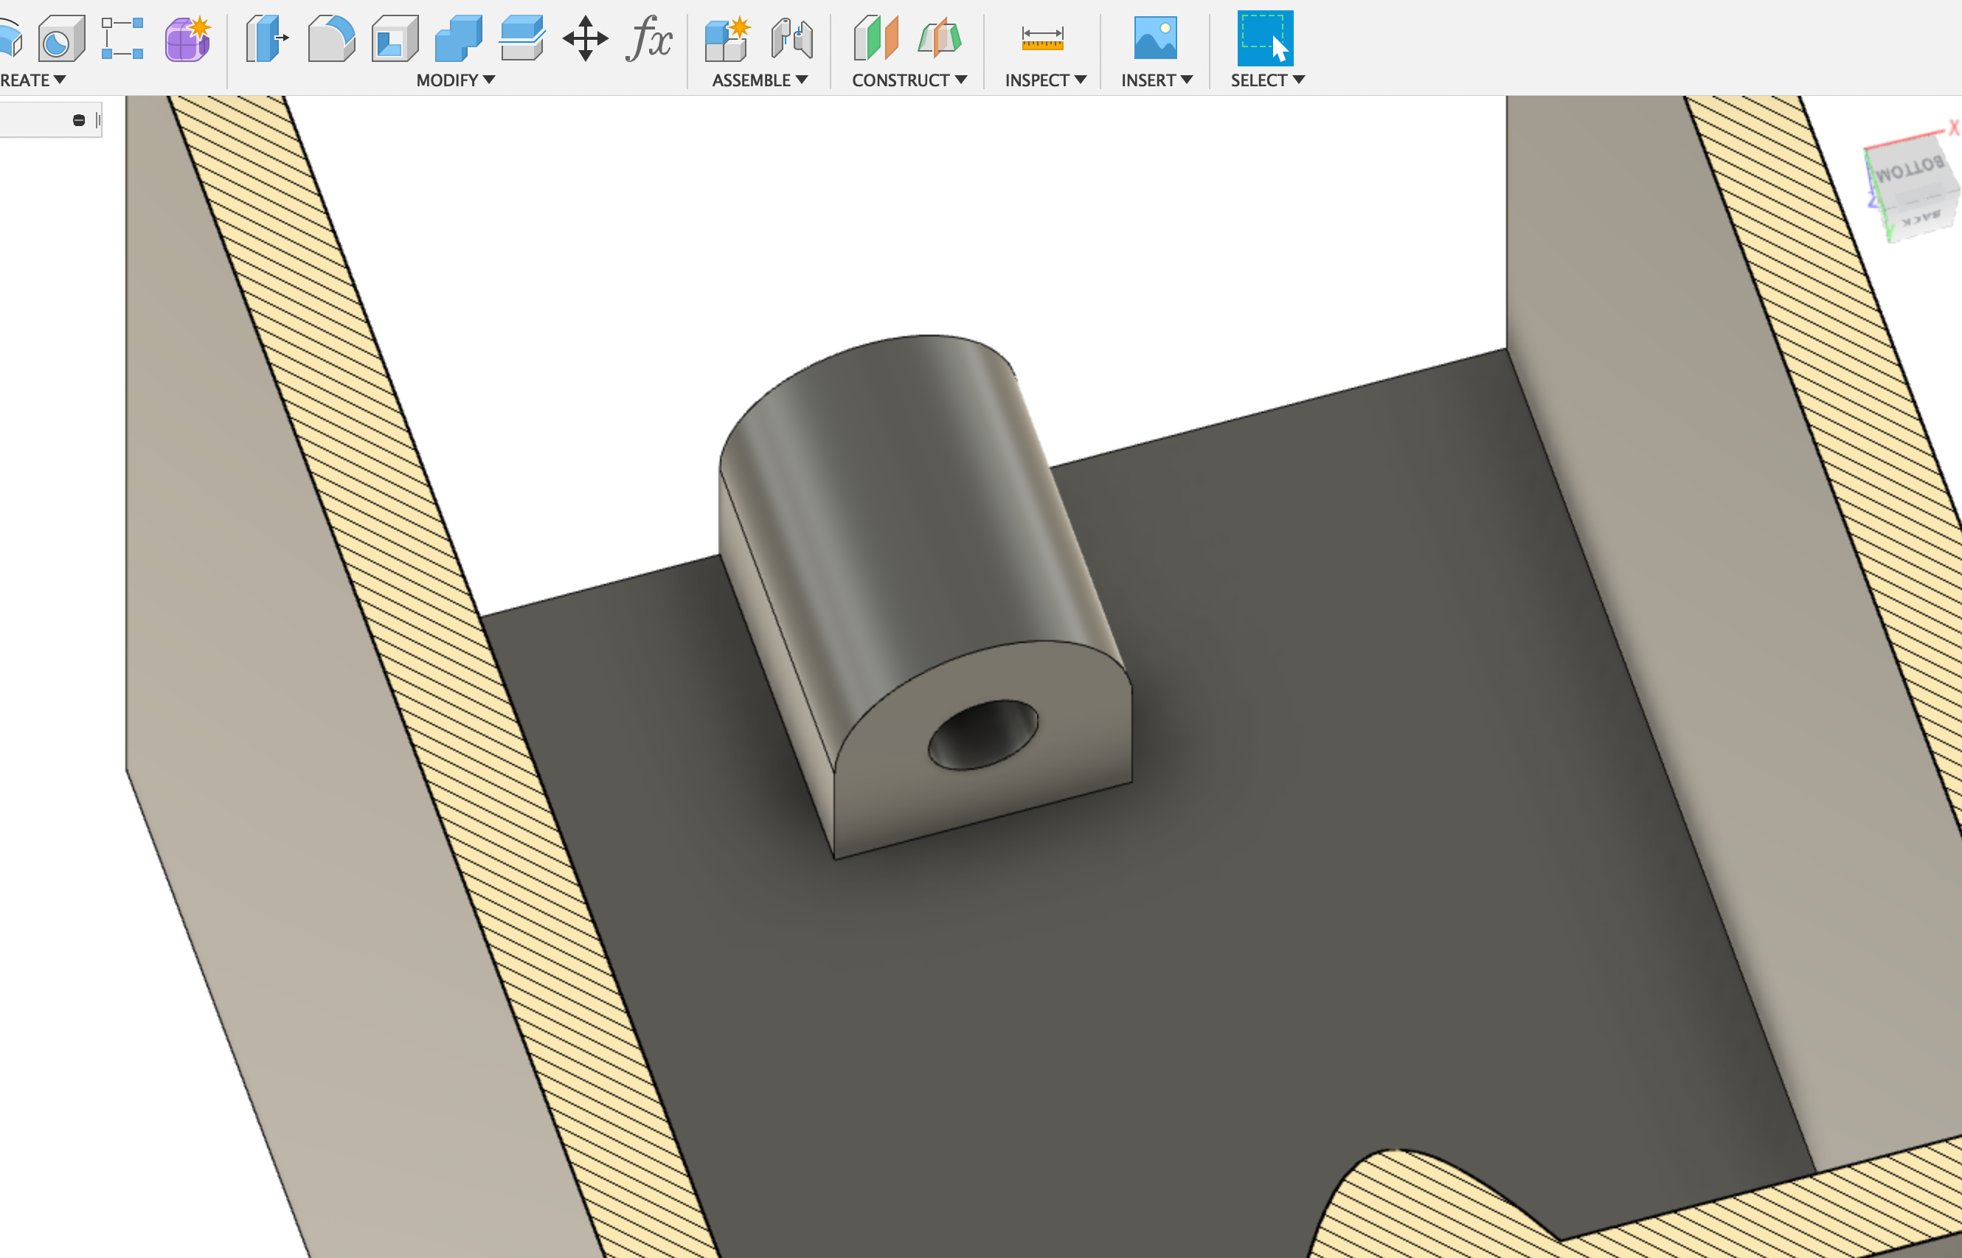Select the Joint tool icon
Screen dimensions: 1962x1258
(792, 38)
